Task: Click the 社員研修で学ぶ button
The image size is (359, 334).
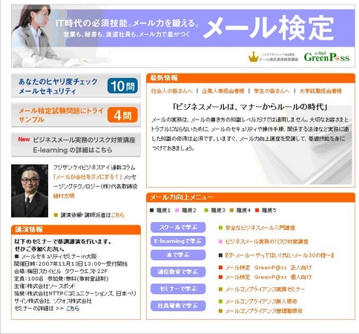Action: (178, 306)
